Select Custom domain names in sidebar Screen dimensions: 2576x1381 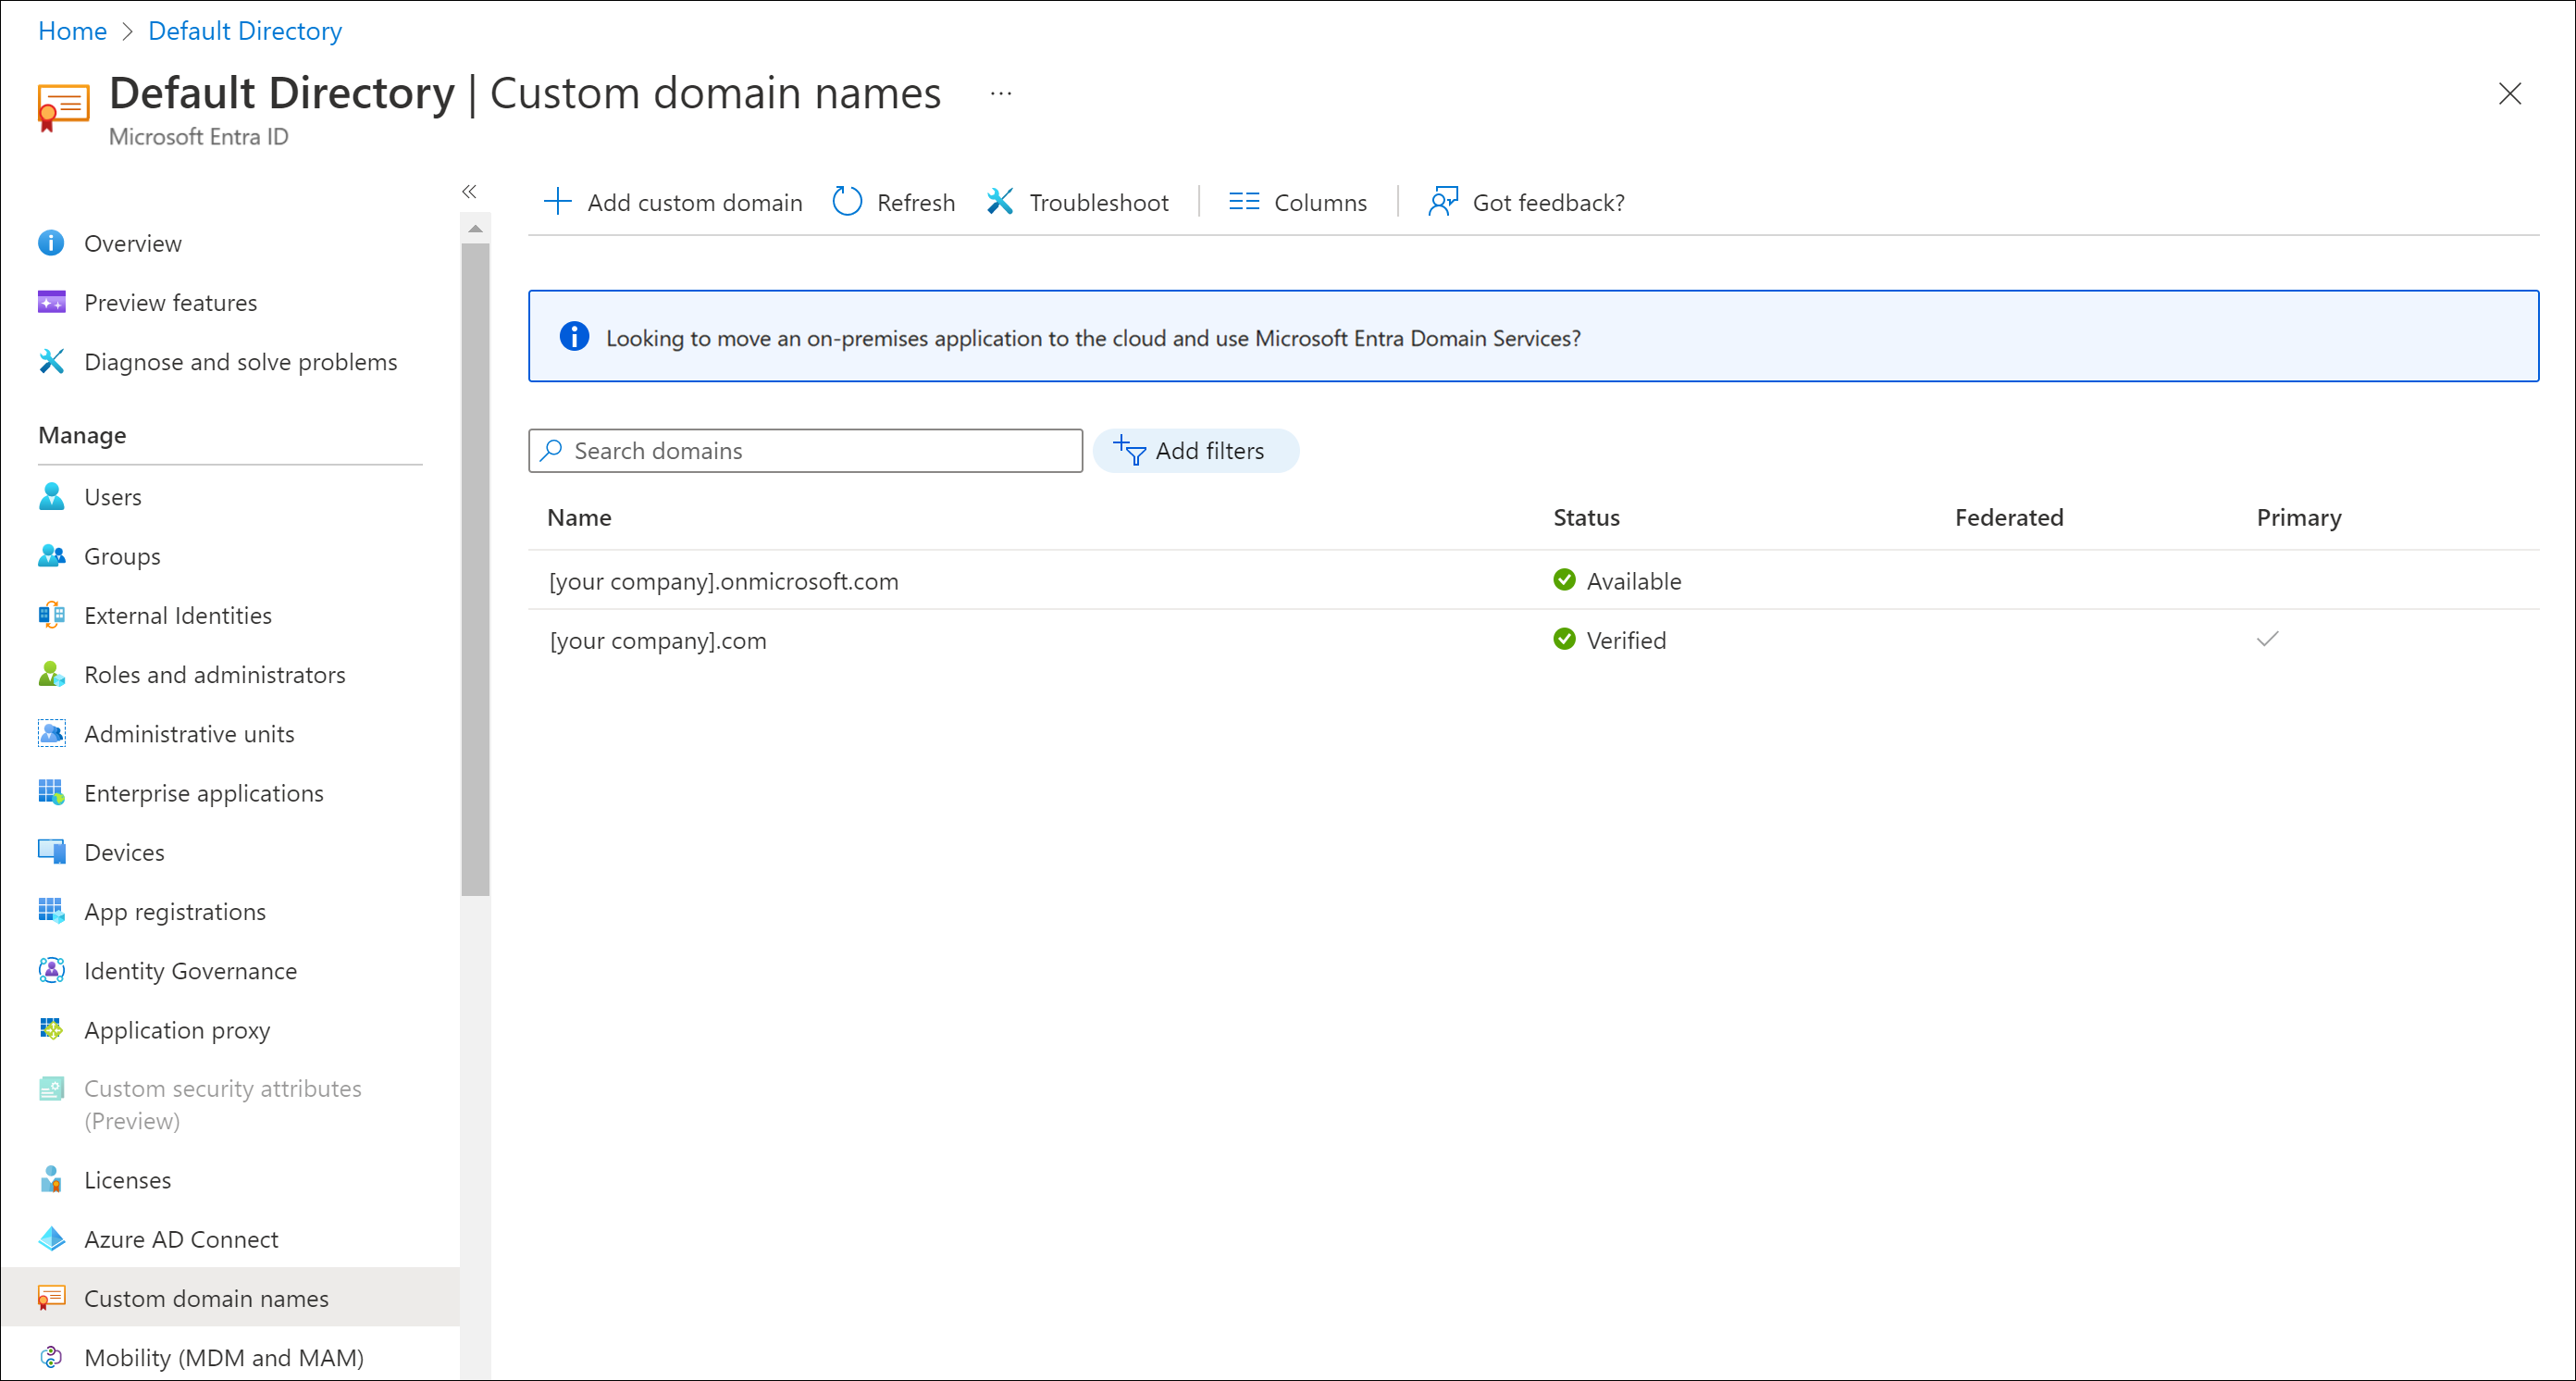coord(230,1298)
